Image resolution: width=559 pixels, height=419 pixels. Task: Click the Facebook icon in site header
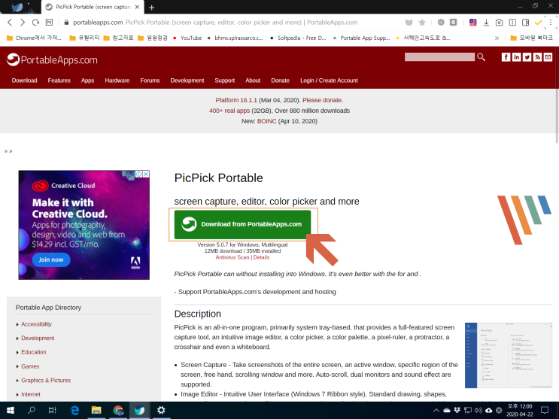click(x=506, y=57)
